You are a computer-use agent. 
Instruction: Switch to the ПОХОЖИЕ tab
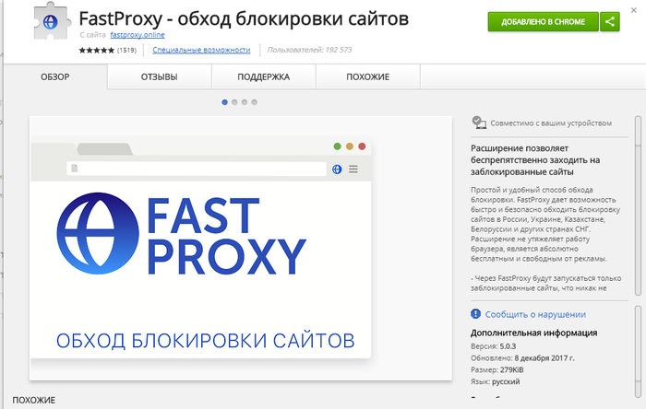(368, 76)
